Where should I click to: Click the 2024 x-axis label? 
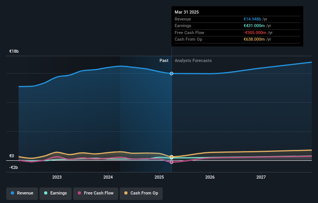(108, 177)
